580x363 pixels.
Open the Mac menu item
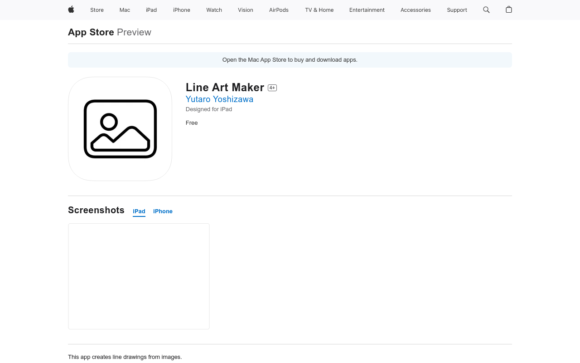(125, 10)
